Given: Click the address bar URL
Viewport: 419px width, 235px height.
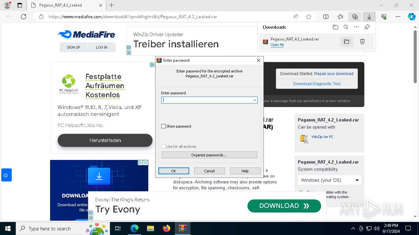Looking at the screenshot, I should pos(133,17).
